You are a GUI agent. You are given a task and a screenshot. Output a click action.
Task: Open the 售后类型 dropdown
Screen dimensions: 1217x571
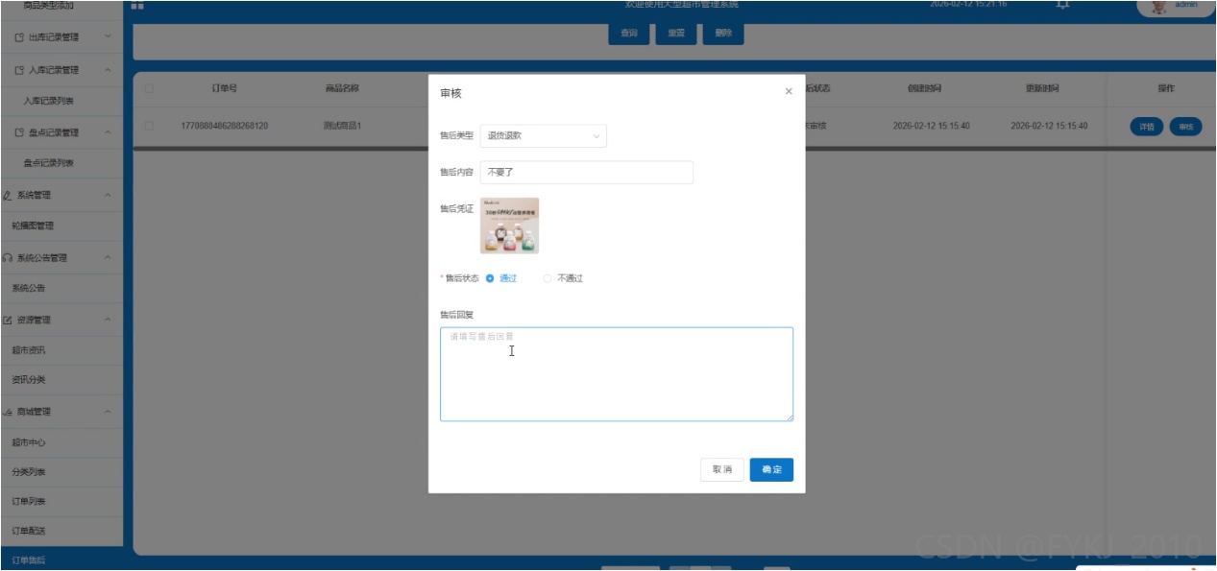543,135
